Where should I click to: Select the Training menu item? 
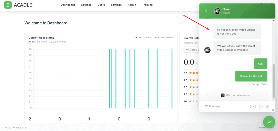[147, 5]
